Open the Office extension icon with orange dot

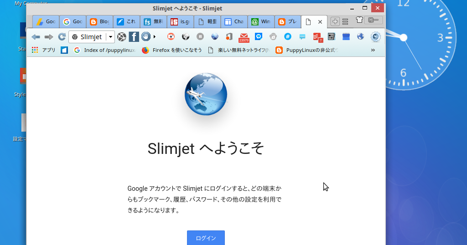pos(229,36)
